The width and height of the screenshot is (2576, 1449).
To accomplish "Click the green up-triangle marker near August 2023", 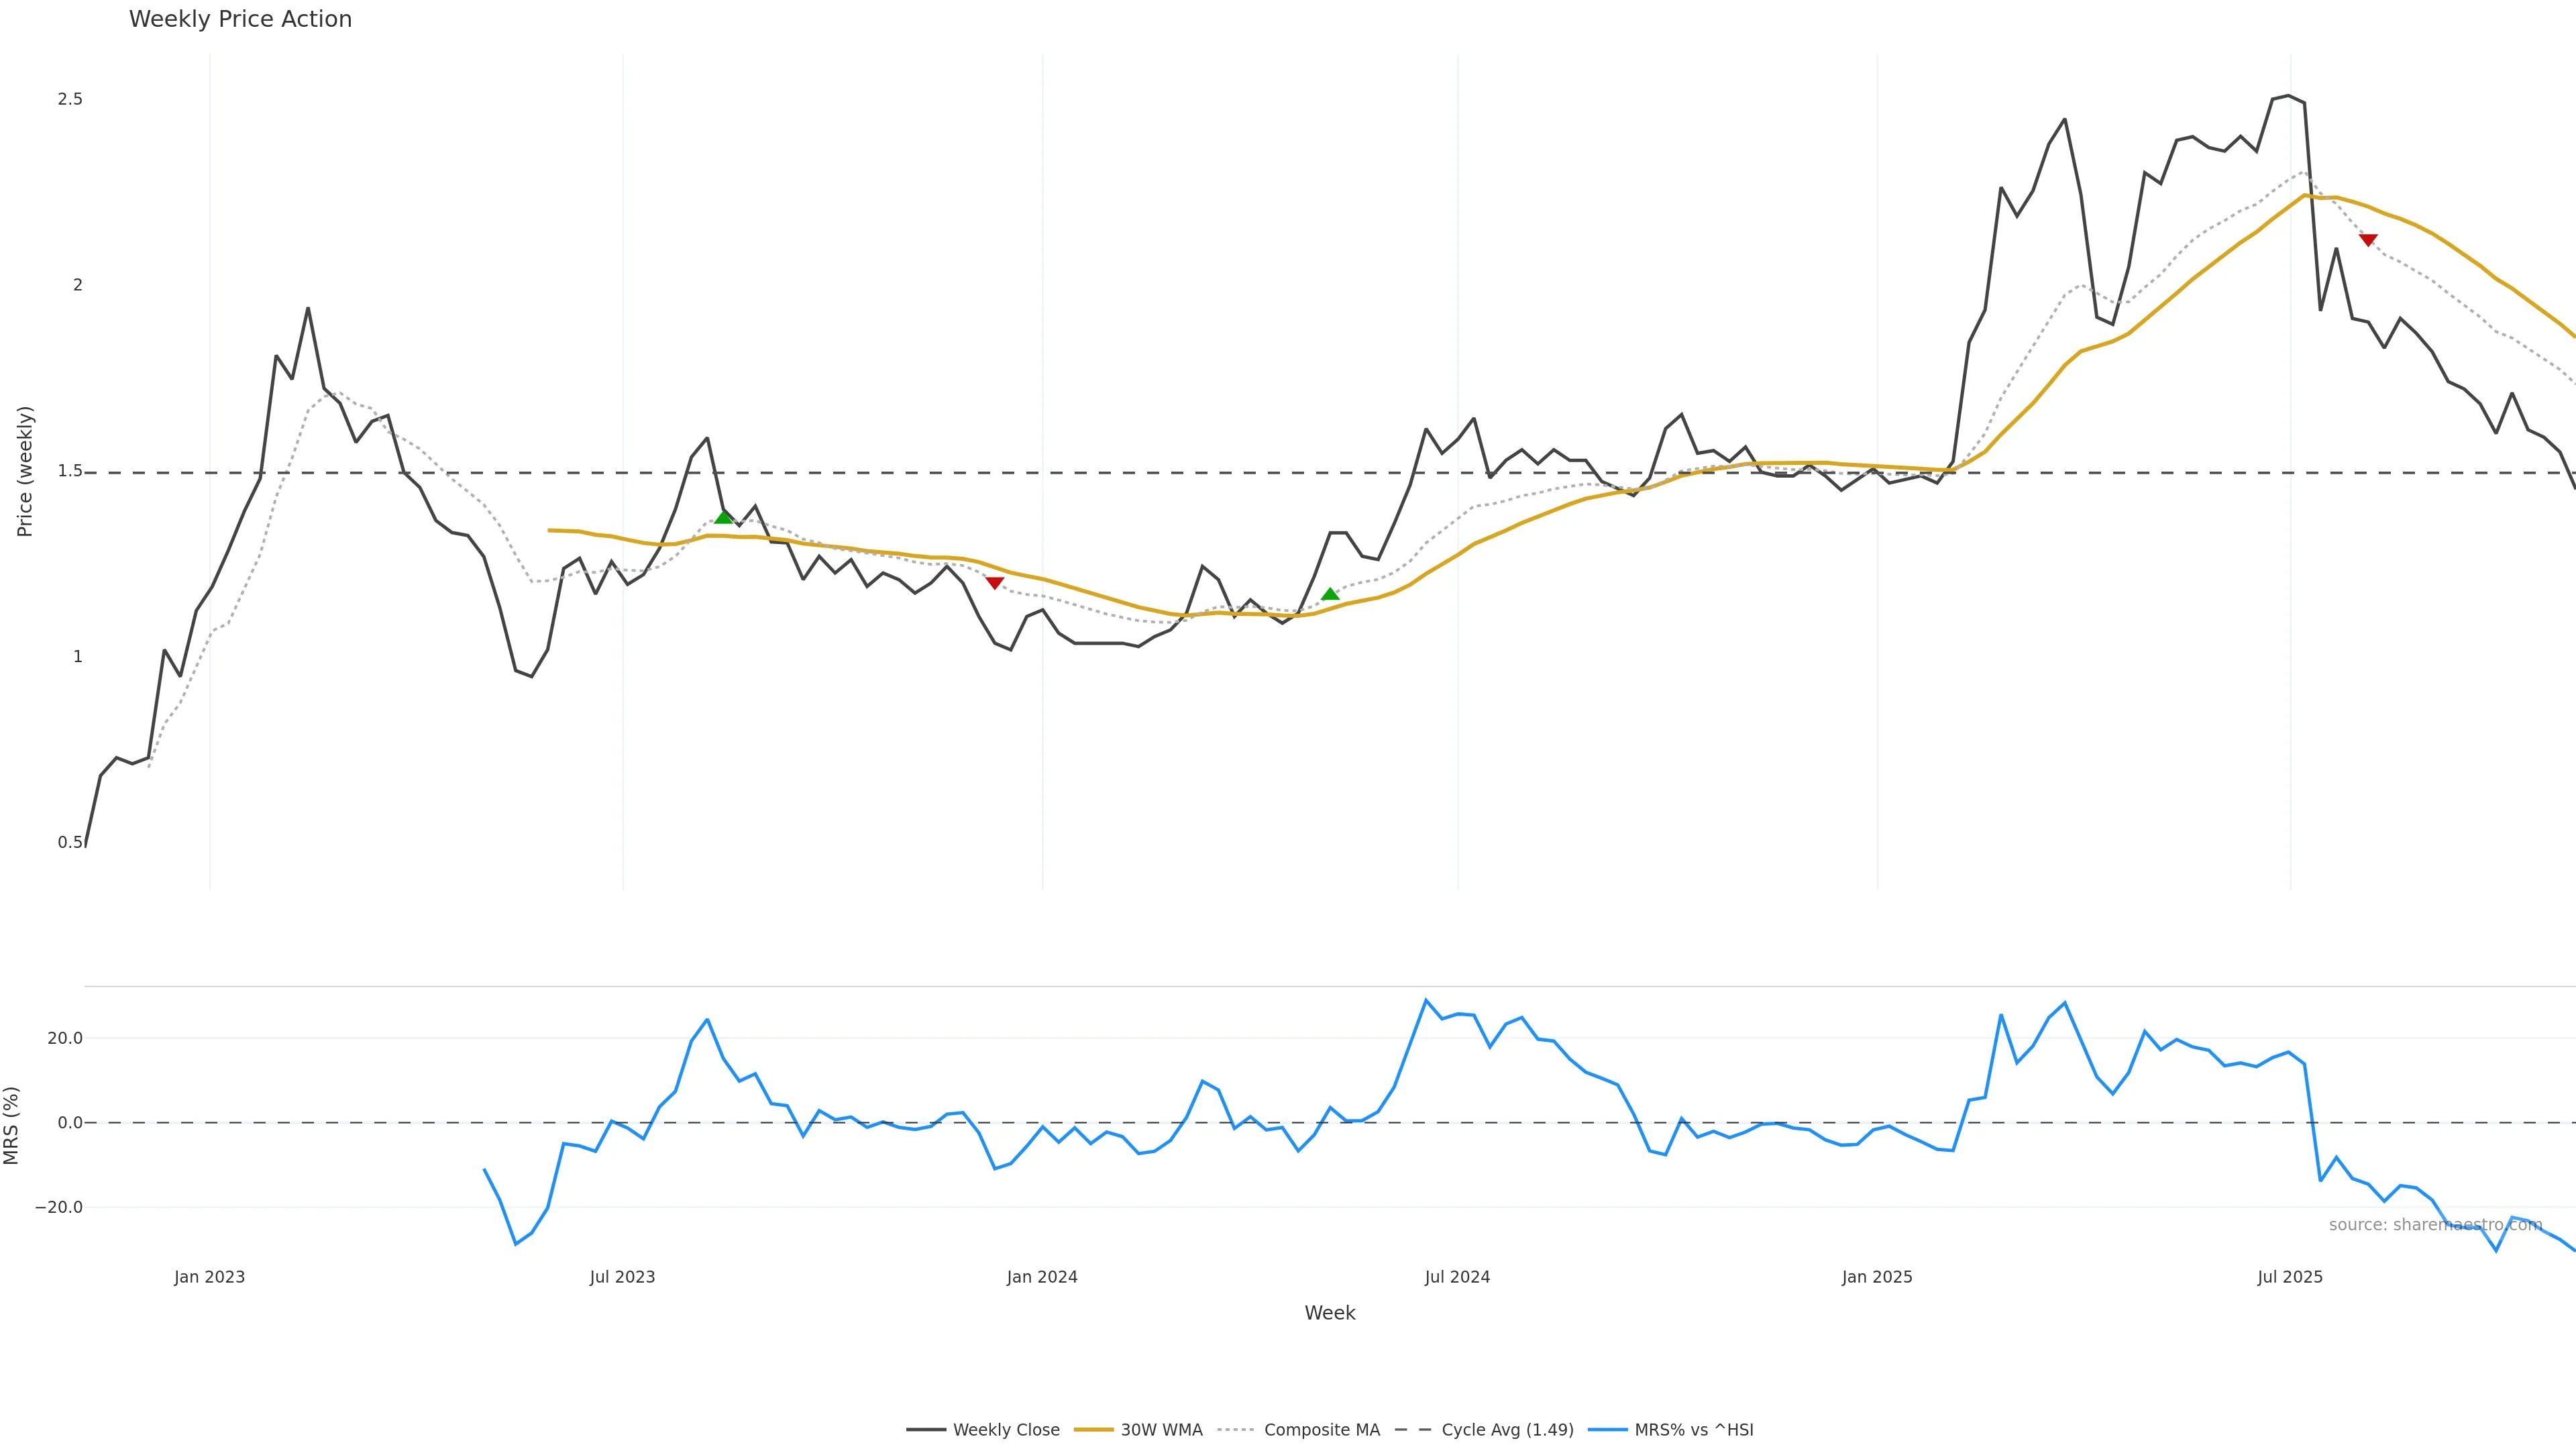I will pyautogui.click(x=724, y=517).
